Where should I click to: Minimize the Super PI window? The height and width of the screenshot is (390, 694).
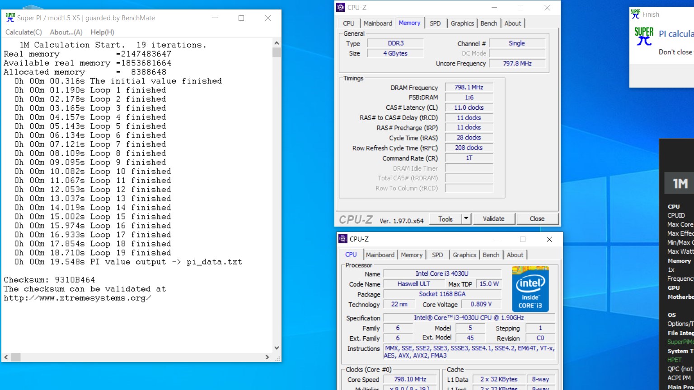[x=215, y=18]
